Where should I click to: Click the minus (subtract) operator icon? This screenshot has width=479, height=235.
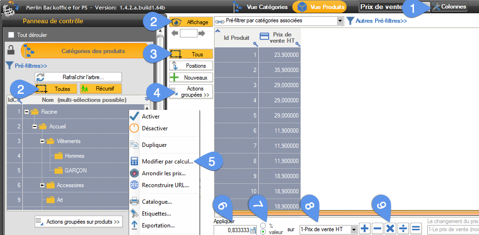[x=377, y=229]
